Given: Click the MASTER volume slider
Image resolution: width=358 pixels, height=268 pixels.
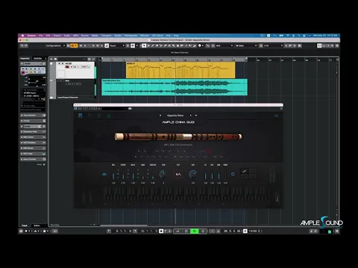Looking at the screenshot, I should (x=153, y=174).
